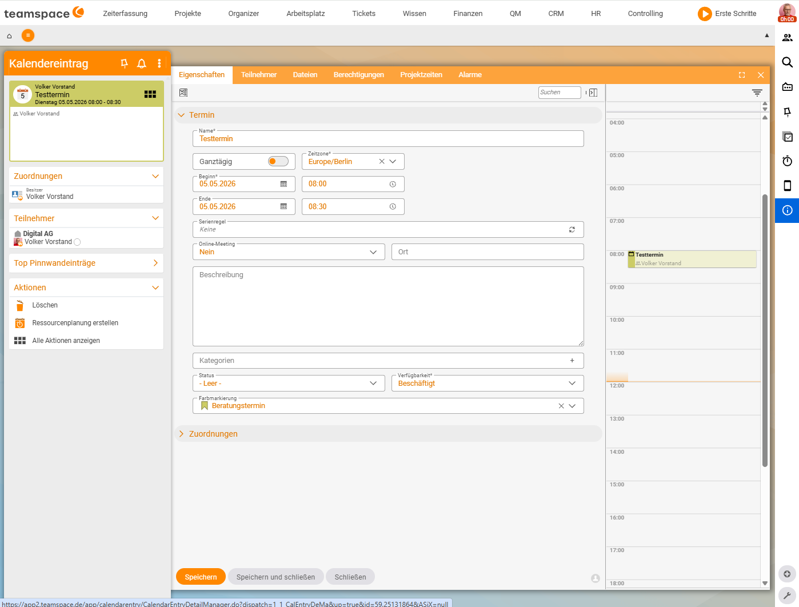The image size is (799, 607).
Task: Open the Beginn time clock picker
Action: (393, 184)
